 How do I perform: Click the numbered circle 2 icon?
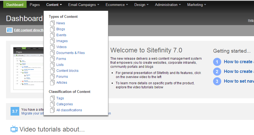[217, 72]
